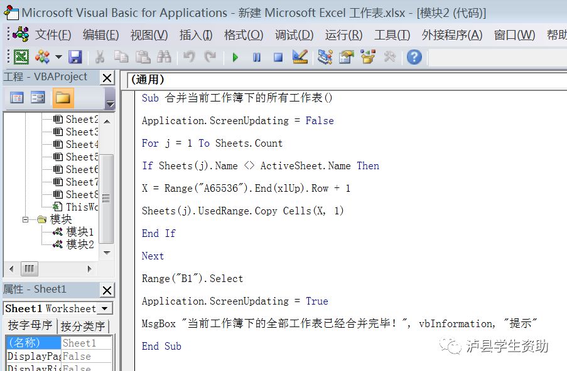Viewport: 567px width, 371px height.
Task: Click the Cut scissors icon
Action: tap(99, 57)
